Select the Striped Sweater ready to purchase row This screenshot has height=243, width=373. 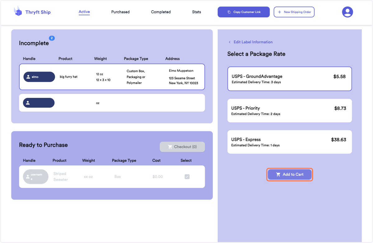click(112, 177)
